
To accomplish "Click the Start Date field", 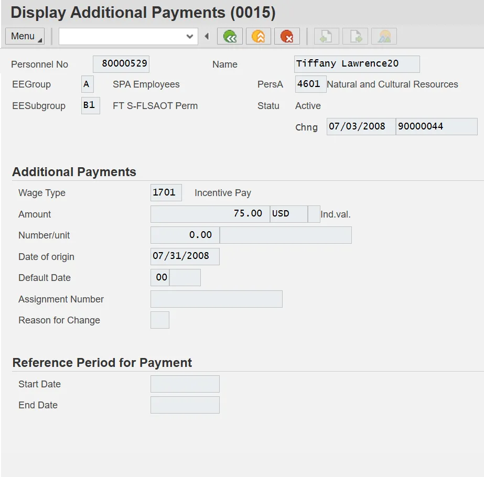I will click(185, 384).
